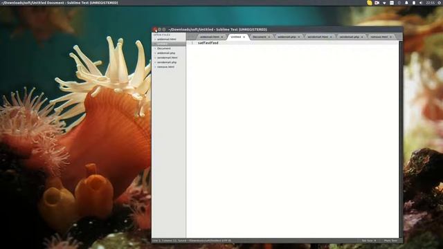Close sendemail.html using its sidebar close icon
443x249 pixels.
tap(155, 57)
